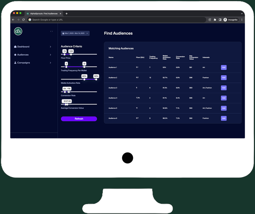Click the Dashboard home icon

tap(15, 47)
